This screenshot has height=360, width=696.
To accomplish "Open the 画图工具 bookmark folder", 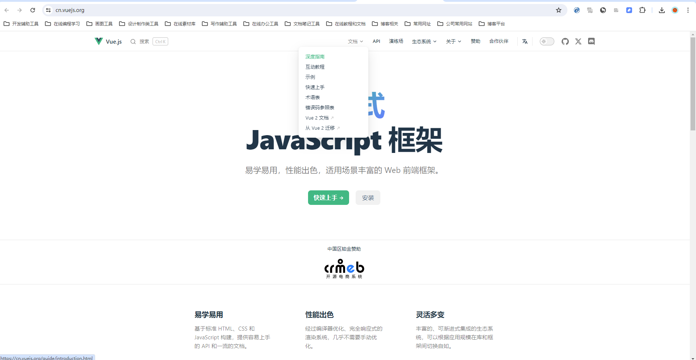I will [100, 24].
